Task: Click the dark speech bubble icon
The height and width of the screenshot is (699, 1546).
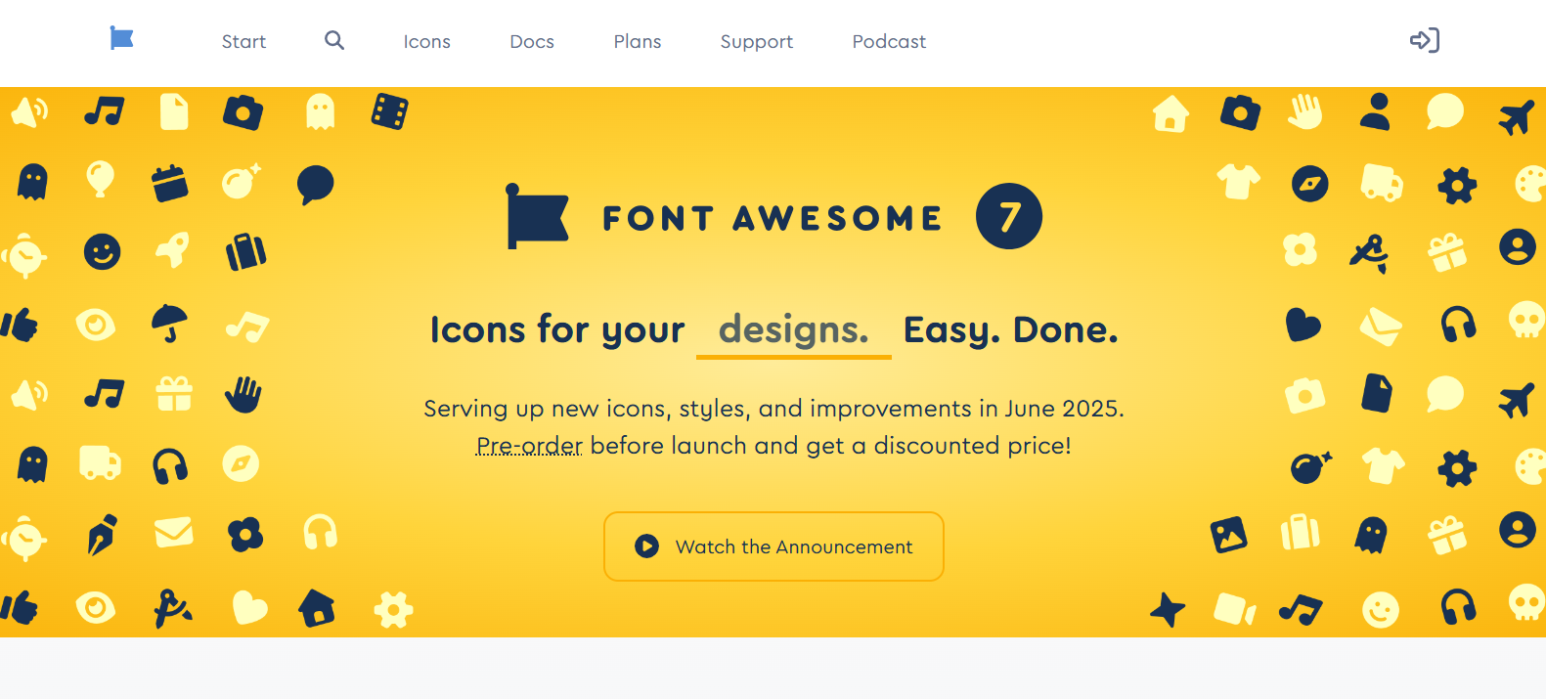Action: (315, 184)
